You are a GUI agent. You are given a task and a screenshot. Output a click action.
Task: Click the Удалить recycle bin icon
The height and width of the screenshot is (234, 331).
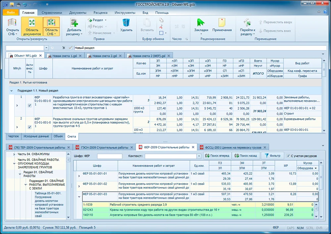(126, 23)
